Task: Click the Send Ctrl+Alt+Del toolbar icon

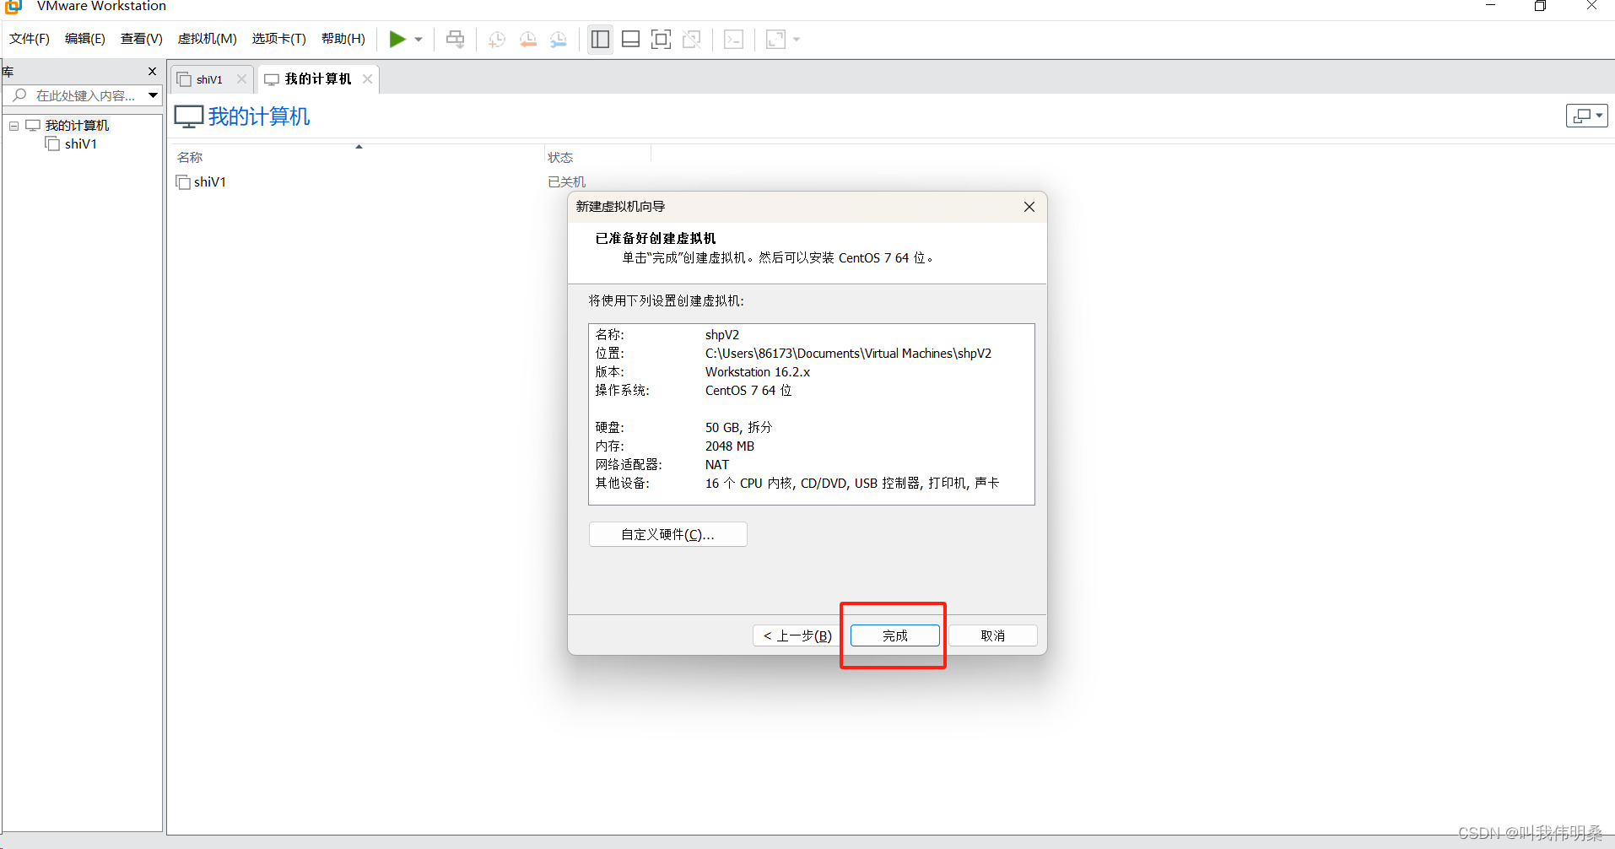Action: pos(456,39)
